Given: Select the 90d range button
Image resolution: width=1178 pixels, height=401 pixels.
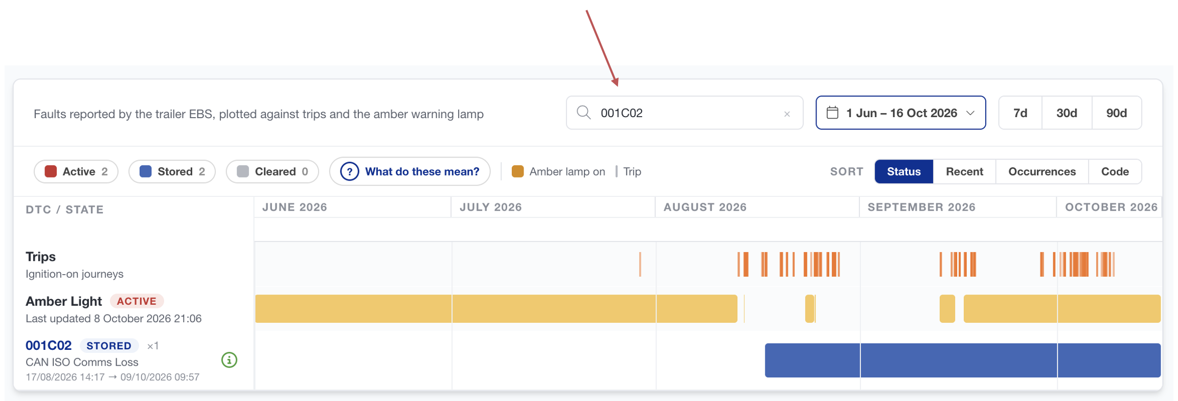Looking at the screenshot, I should coord(1116,113).
